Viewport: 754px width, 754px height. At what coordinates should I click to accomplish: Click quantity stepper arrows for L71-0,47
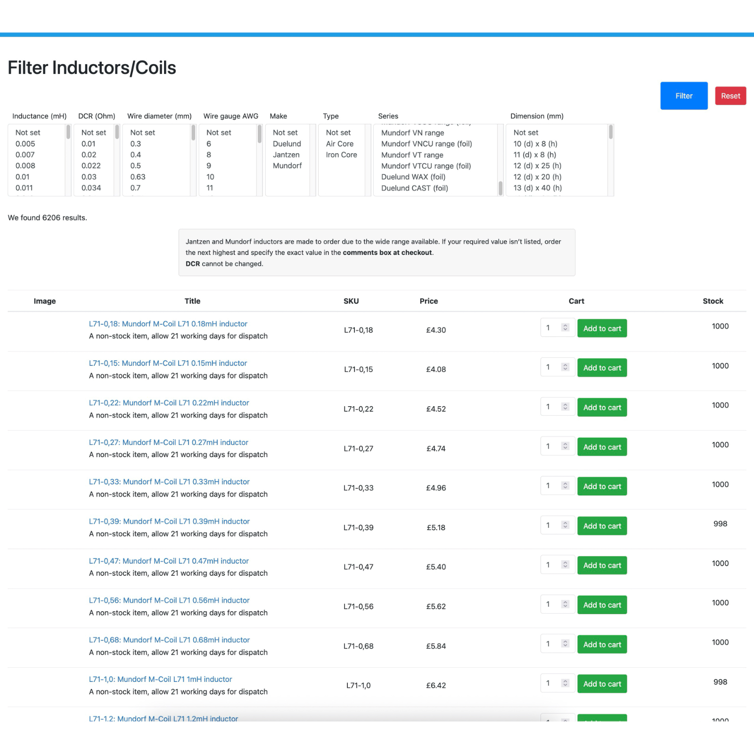click(565, 565)
